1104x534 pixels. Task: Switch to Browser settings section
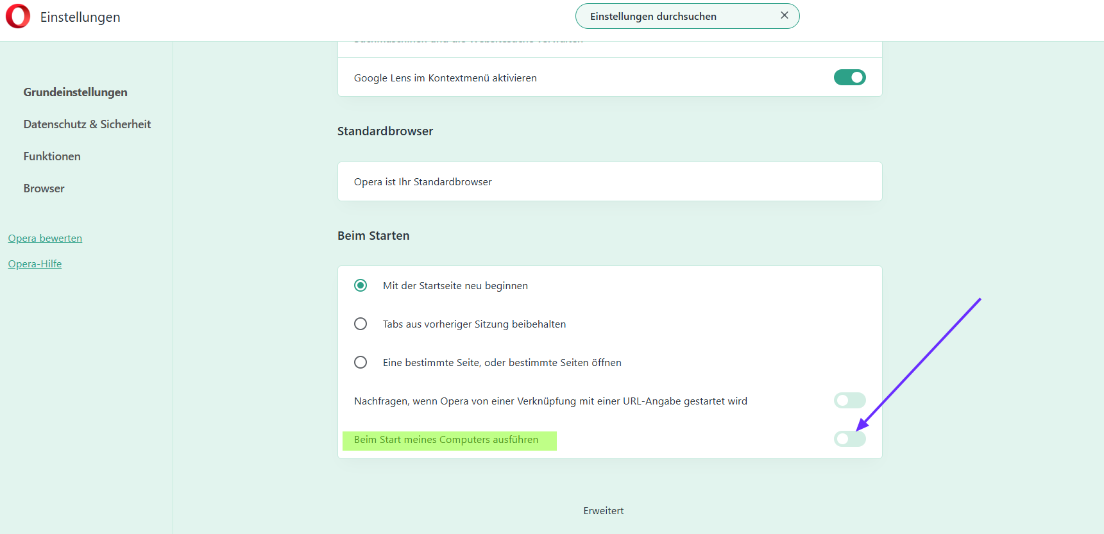[x=44, y=188]
